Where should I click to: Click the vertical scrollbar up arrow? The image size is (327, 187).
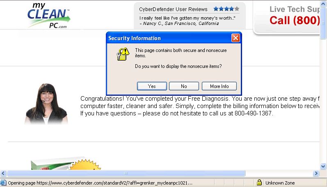pos(323,4)
